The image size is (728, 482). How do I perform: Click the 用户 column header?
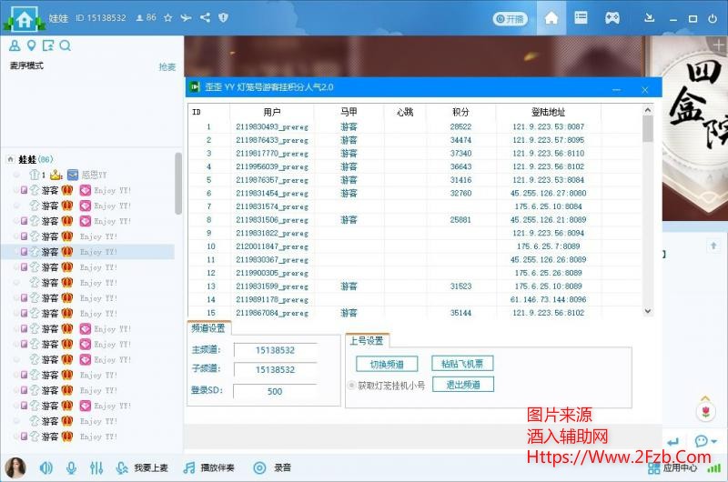pyautogui.click(x=271, y=112)
